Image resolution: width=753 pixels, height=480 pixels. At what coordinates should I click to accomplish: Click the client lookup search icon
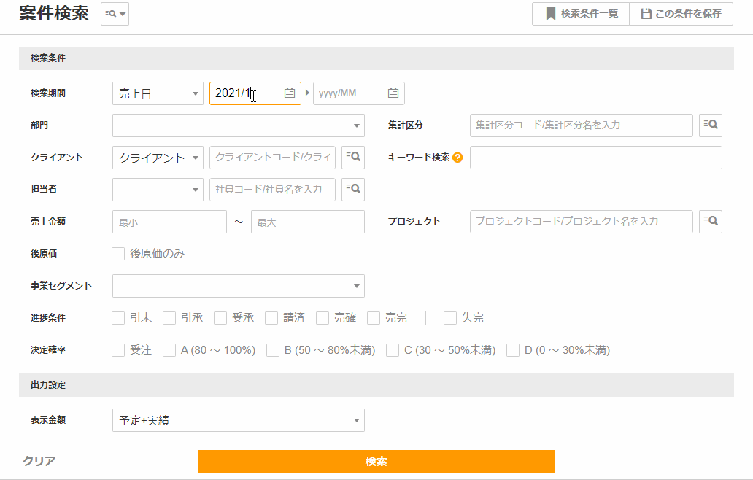click(x=353, y=157)
